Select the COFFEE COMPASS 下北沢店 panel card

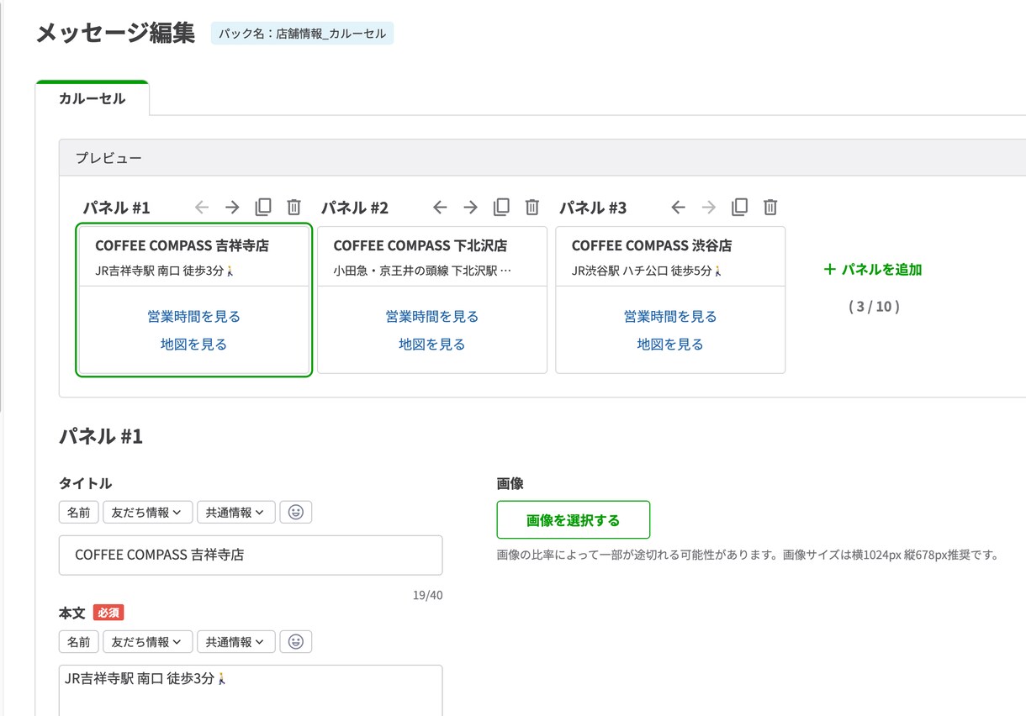coord(432,300)
